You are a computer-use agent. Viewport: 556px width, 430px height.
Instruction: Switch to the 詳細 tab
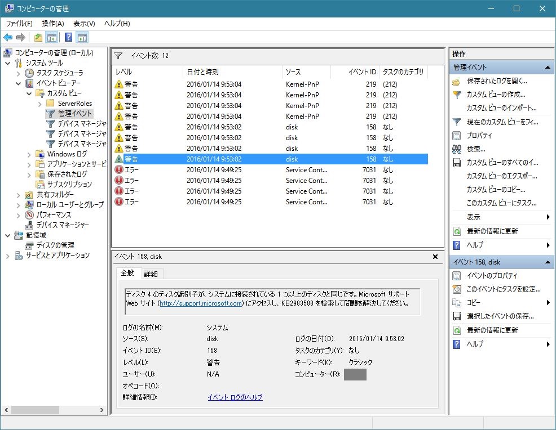[151, 273]
